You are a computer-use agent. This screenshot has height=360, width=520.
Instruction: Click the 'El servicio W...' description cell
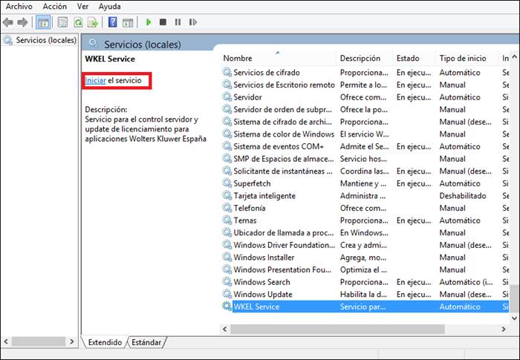(x=365, y=134)
